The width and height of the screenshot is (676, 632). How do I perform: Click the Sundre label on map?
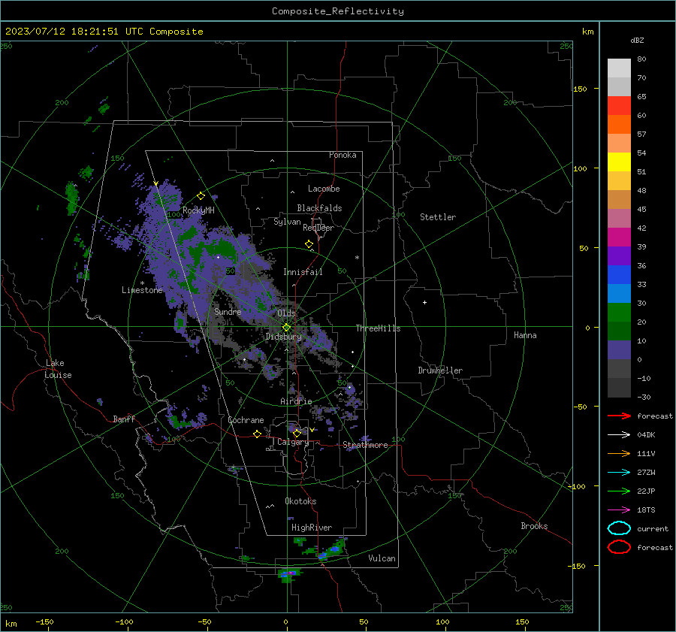(x=228, y=311)
